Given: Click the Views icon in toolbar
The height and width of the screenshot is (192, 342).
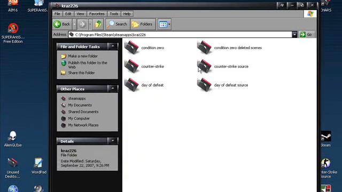Looking at the screenshot, I should point(163,25).
